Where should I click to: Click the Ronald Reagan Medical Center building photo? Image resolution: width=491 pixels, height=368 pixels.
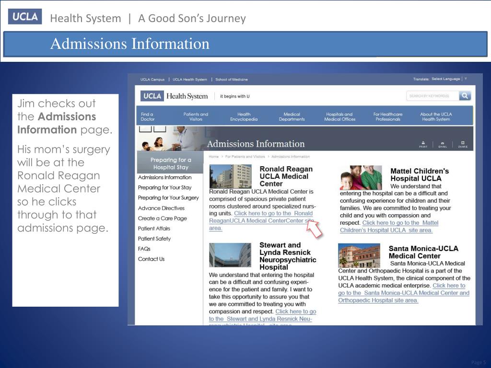[230, 176]
